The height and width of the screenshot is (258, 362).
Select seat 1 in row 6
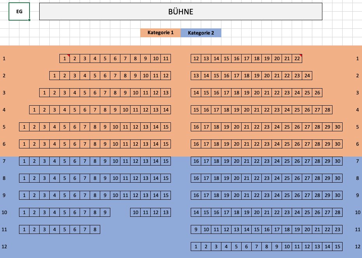(24, 144)
